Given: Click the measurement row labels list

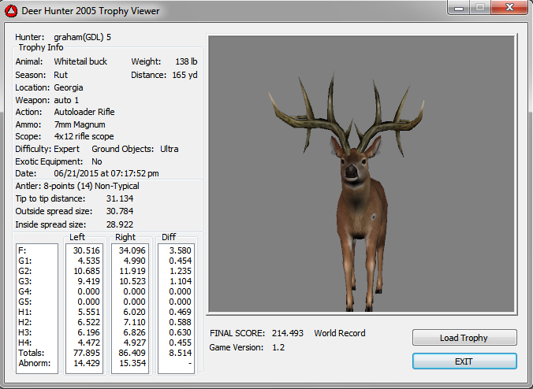Looking at the screenshot, I should (x=36, y=308).
